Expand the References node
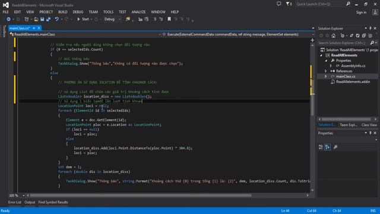The image size is (380, 214). point(326,71)
